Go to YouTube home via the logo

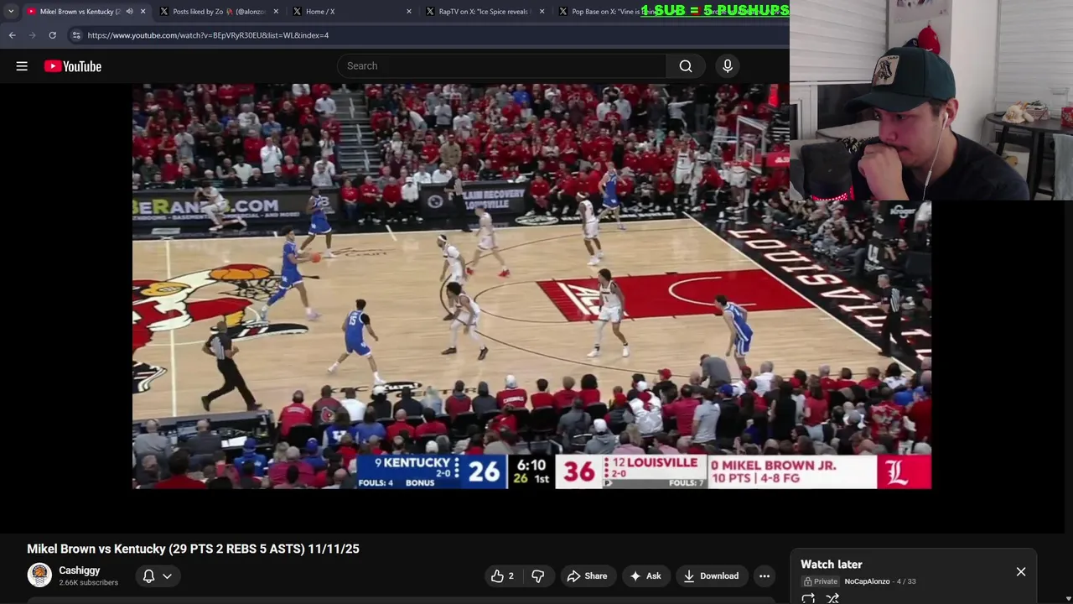click(x=73, y=66)
